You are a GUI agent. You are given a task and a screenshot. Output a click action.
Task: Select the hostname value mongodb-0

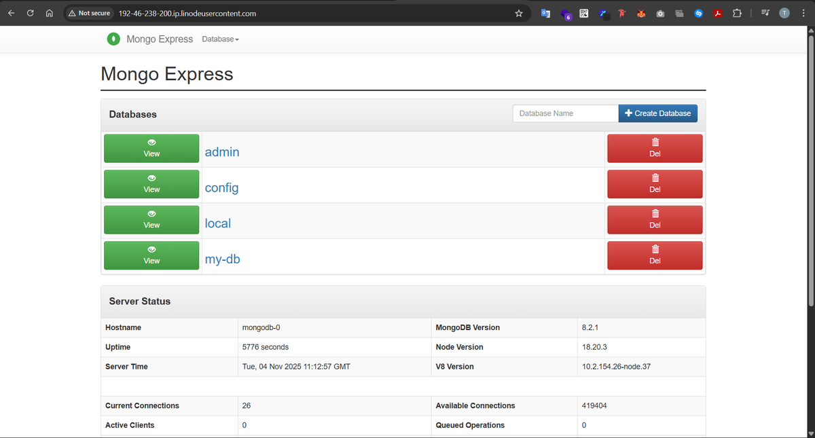pyautogui.click(x=261, y=327)
